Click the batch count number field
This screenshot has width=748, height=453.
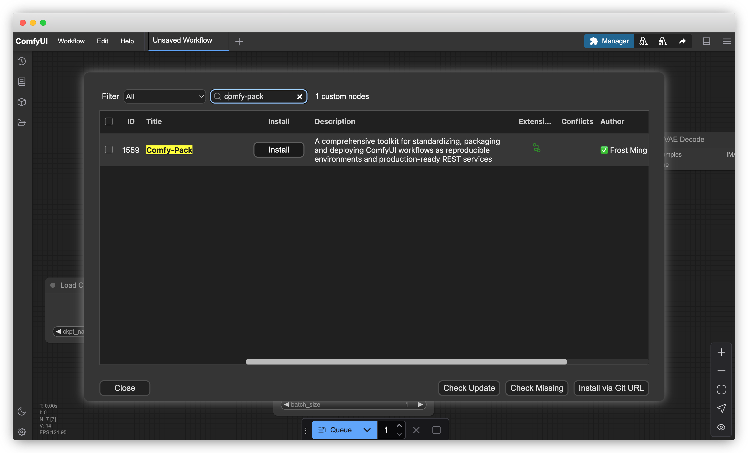click(x=386, y=430)
